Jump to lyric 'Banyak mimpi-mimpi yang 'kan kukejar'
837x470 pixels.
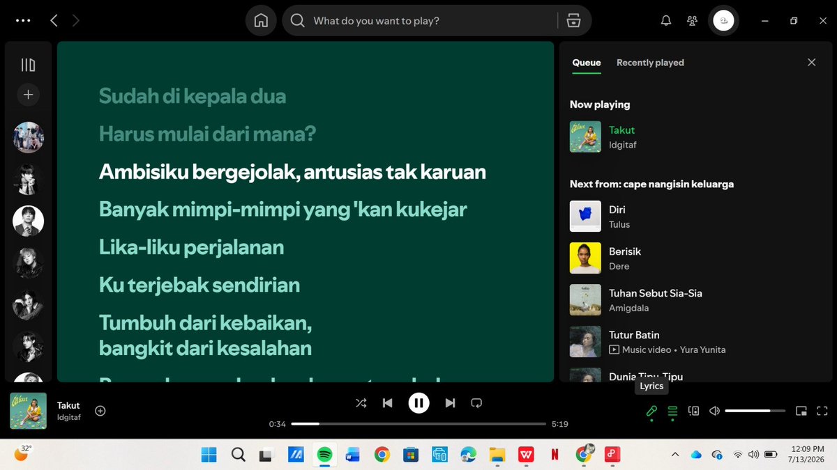point(283,209)
